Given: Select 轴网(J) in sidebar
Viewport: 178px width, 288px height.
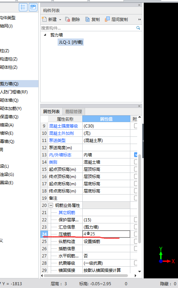Looking at the screenshot, I should [x=7, y=26].
